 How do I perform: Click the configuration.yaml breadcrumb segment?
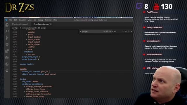pos(29,28)
